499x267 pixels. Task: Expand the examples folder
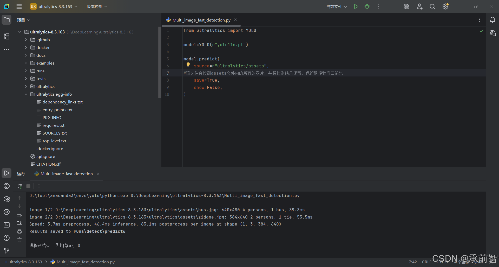(26, 63)
